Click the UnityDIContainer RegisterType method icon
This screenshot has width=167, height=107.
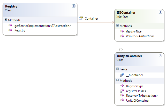click(122, 86)
